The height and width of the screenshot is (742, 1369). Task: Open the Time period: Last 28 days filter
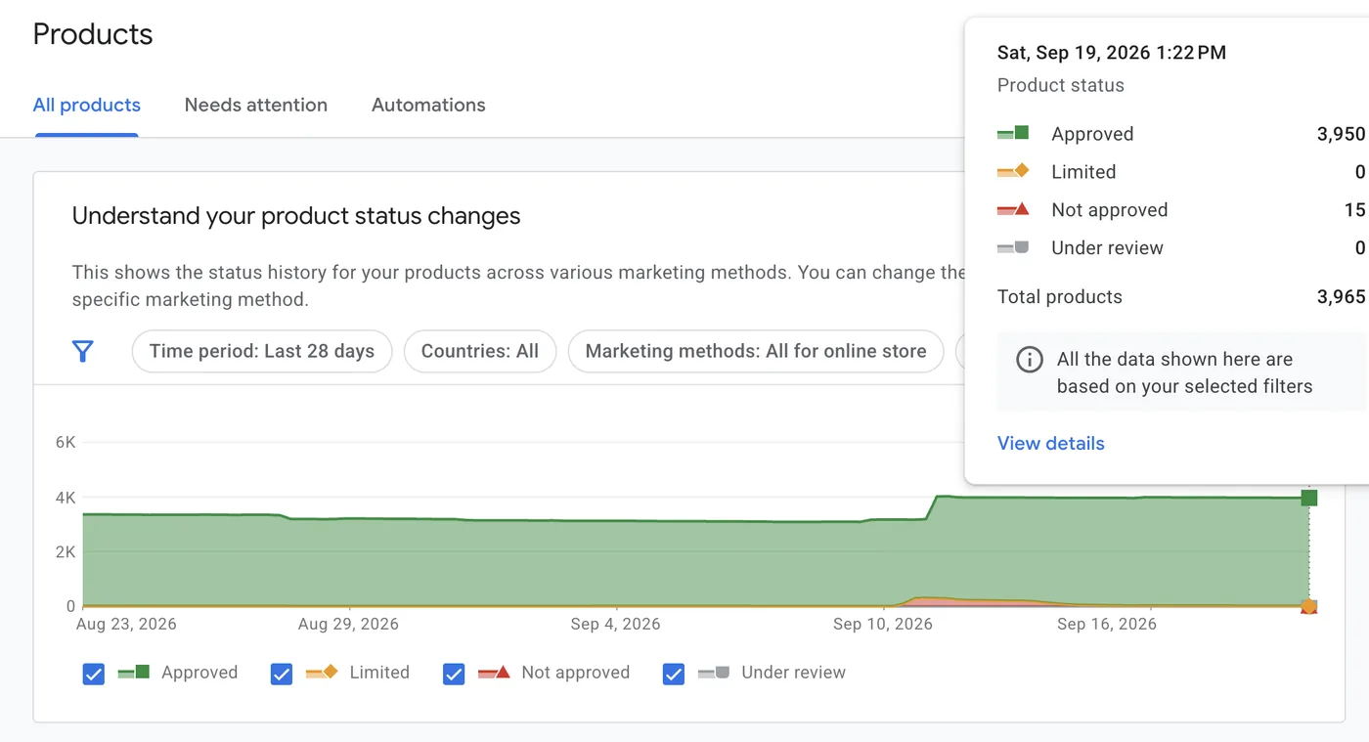pyautogui.click(x=262, y=351)
